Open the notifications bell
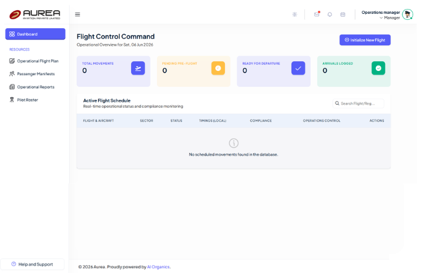 (330, 14)
